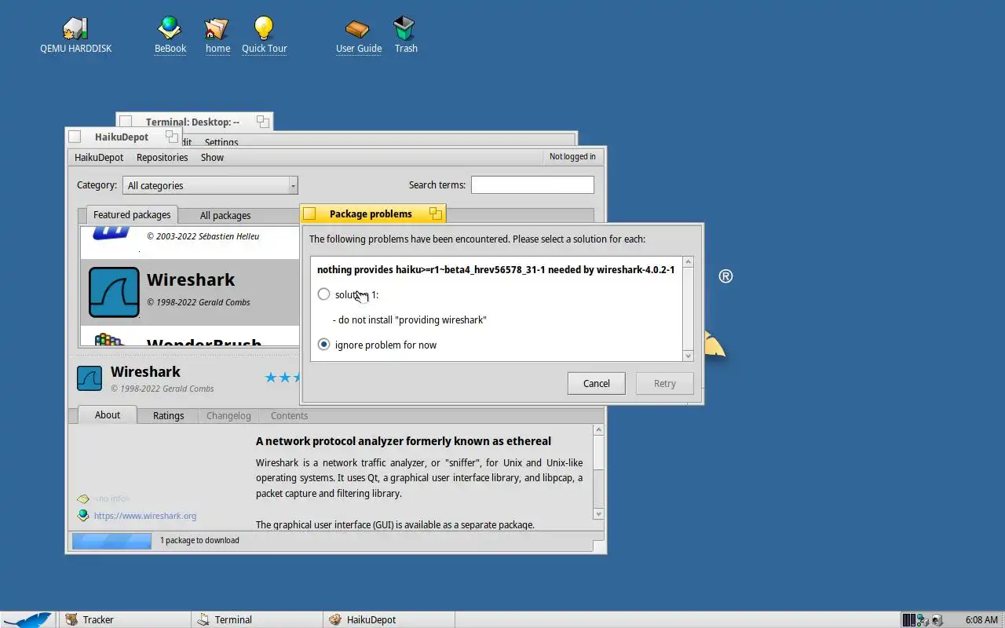1005x628 pixels.
Task: Switch to the Contents tab
Action: point(289,415)
